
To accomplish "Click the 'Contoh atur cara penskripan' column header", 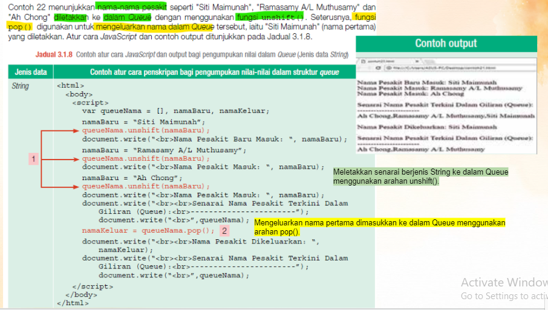I will 214,72.
